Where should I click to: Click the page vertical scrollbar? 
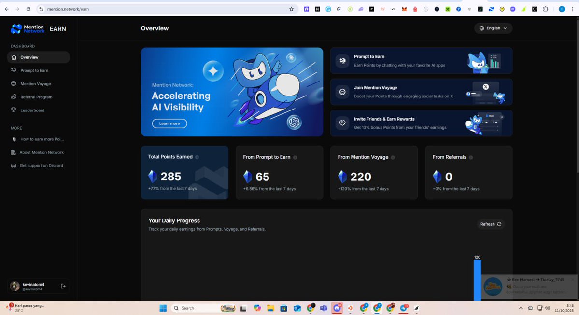click(577, 96)
